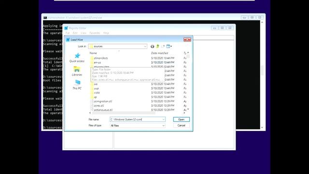Create a new folder with toolbar icon
The width and height of the screenshot is (309, 174).
pyautogui.click(x=163, y=46)
